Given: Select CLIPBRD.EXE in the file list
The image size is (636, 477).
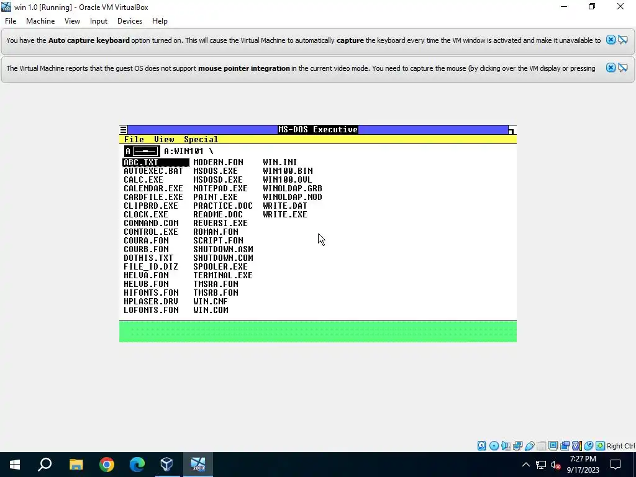Looking at the screenshot, I should (x=151, y=206).
